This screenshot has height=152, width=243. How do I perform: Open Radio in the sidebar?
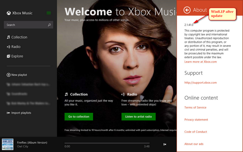coord(16,47)
